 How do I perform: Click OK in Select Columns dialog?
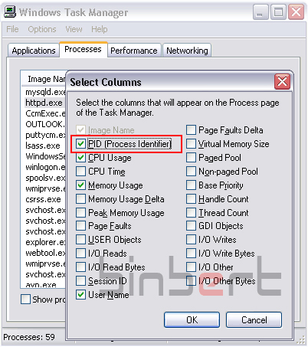(192, 319)
